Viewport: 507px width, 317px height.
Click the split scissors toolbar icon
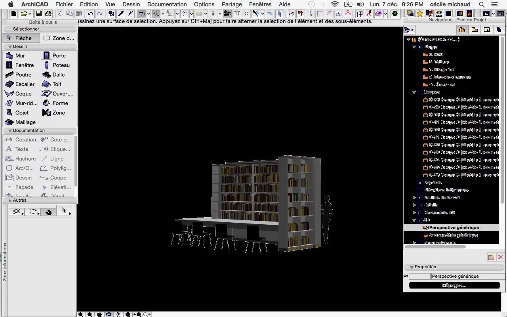(x=291, y=13)
